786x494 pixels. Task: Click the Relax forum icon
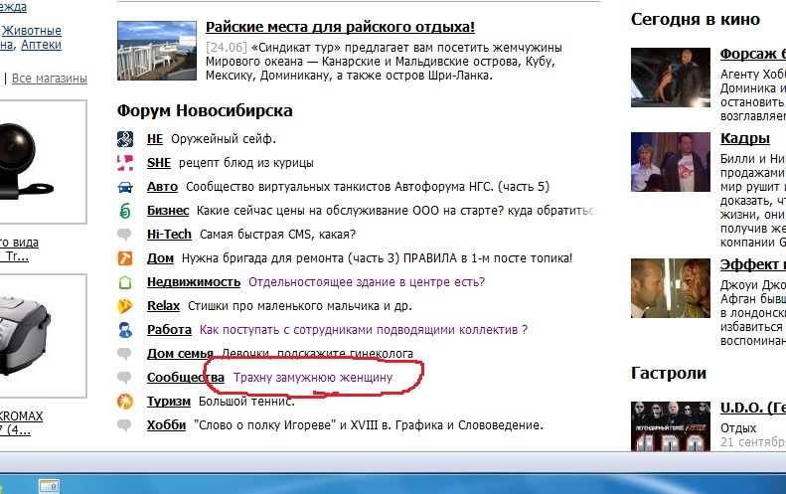125,306
